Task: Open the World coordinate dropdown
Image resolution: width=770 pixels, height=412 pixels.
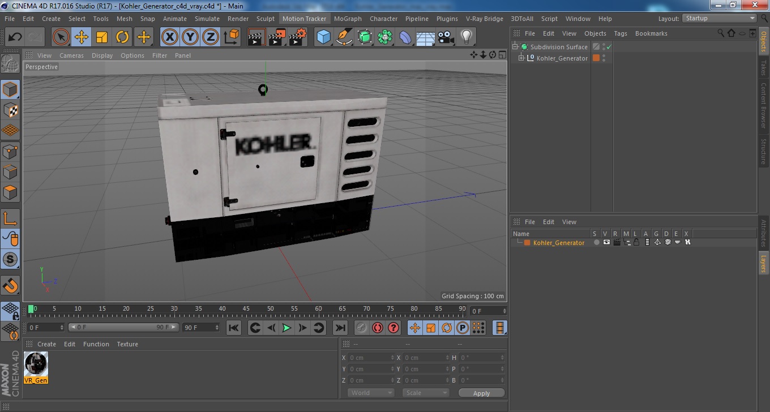Action: (x=371, y=393)
